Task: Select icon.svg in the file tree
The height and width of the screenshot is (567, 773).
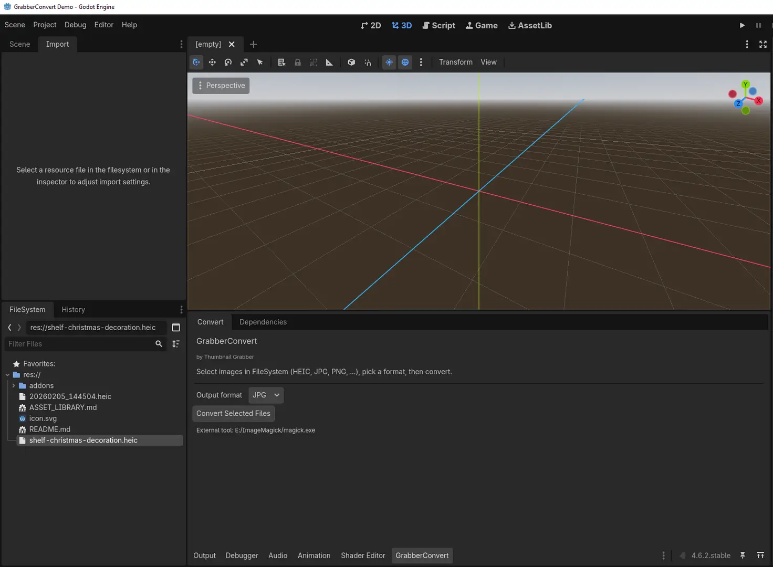Action: click(43, 419)
